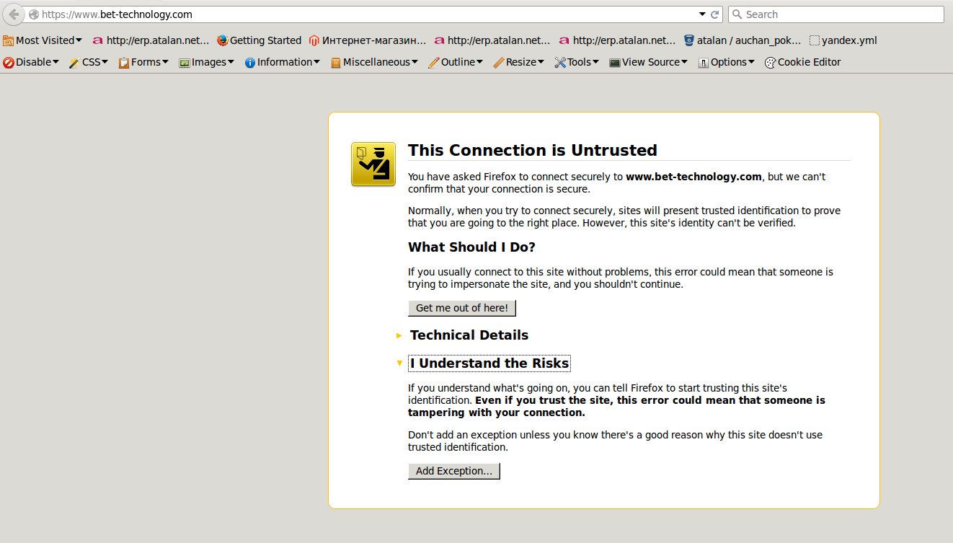Open atalan / auchan_pok bookmark
This screenshot has width=953, height=543.
pyautogui.click(x=743, y=40)
